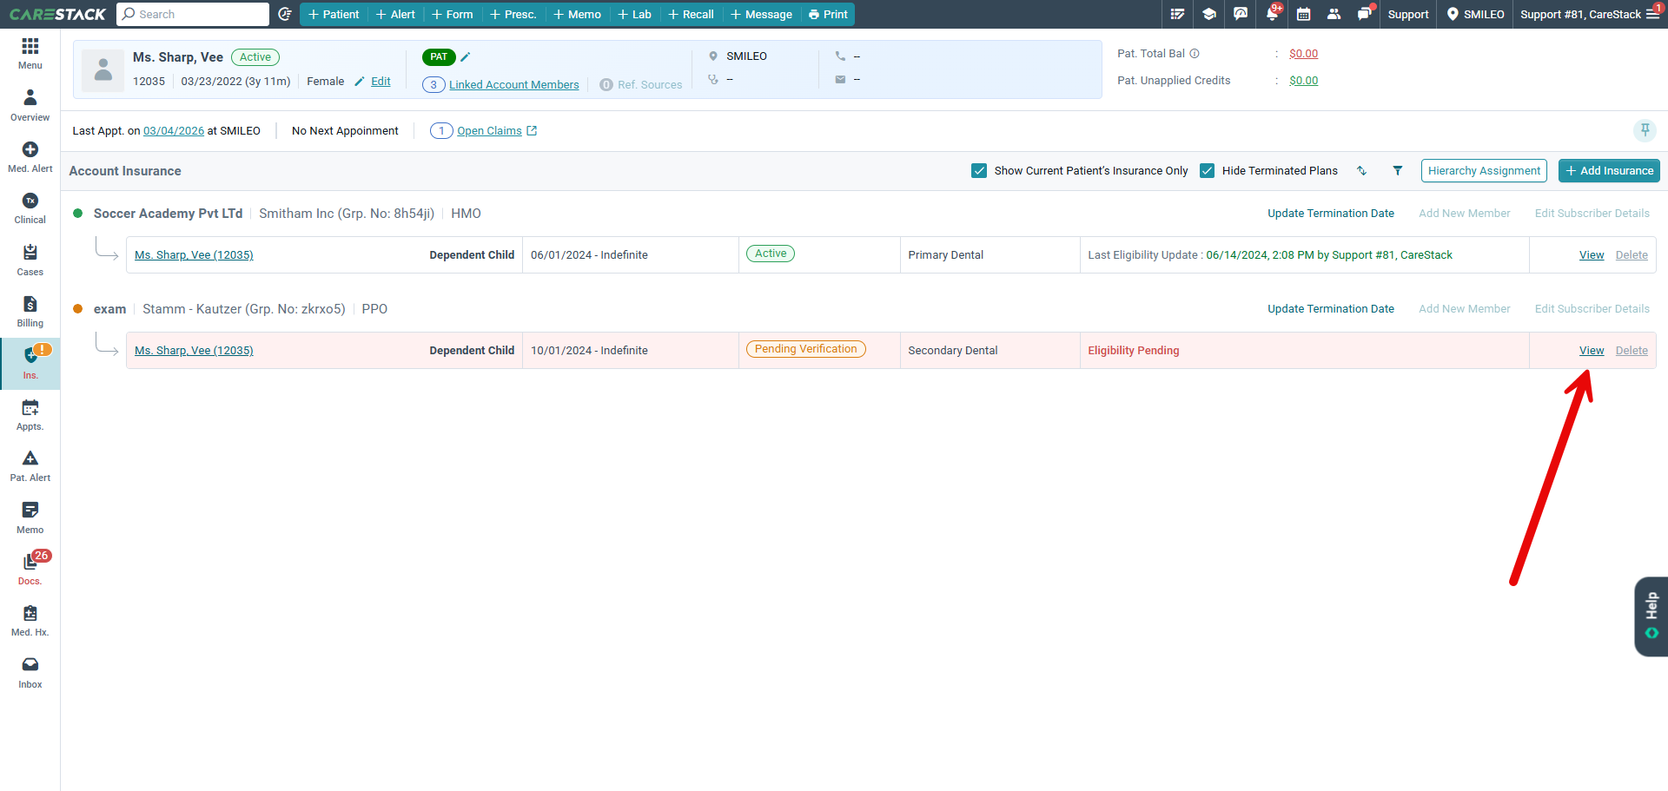Click Support in the top bar

coord(1408,14)
